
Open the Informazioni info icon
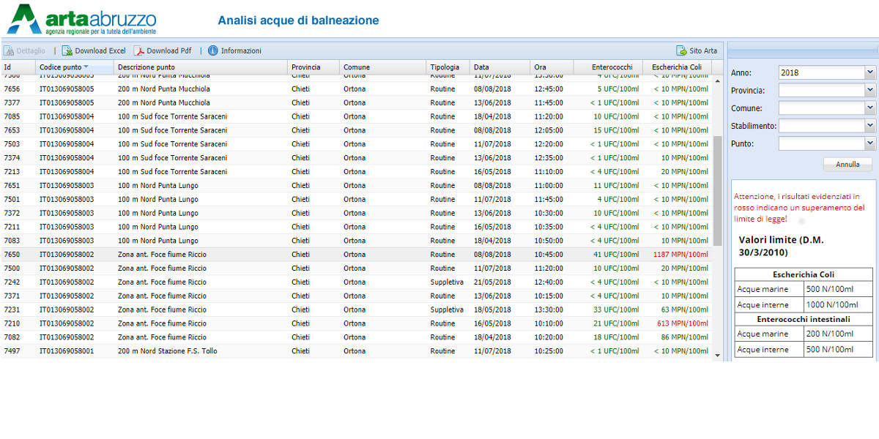pyautogui.click(x=213, y=51)
